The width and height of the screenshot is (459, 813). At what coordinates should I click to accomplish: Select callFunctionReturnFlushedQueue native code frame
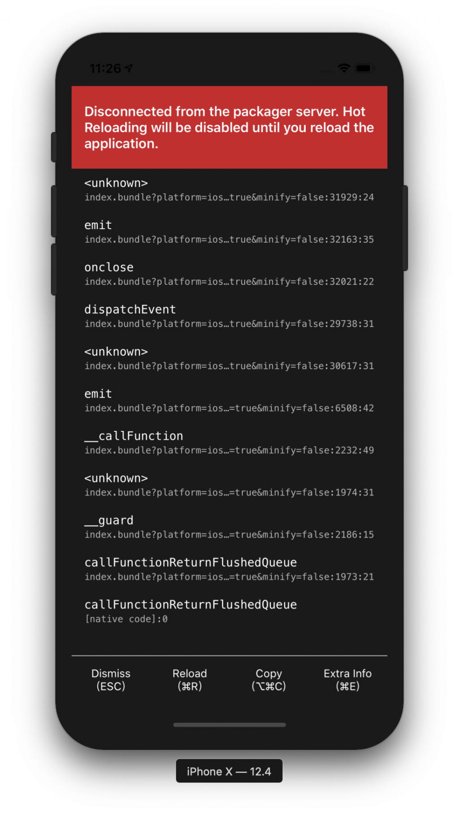229,612
